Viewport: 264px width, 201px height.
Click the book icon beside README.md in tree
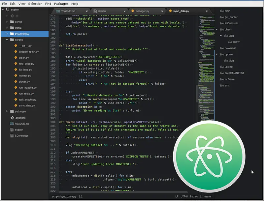[11, 124]
